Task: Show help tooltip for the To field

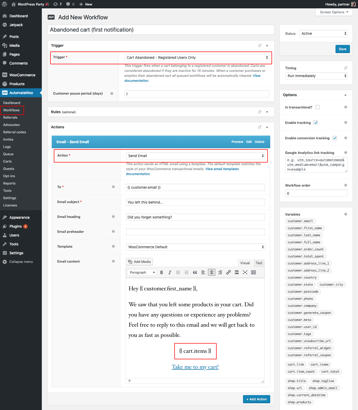Action: (x=113, y=187)
